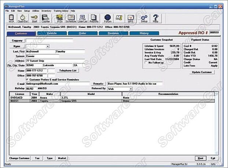Open the W.I.P. toolbar icon
Screen dimensions: 228x168
[x=11, y=18]
